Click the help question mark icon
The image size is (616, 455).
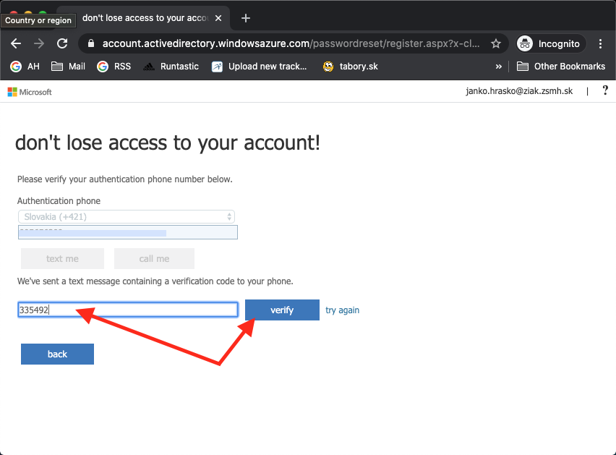tap(605, 90)
